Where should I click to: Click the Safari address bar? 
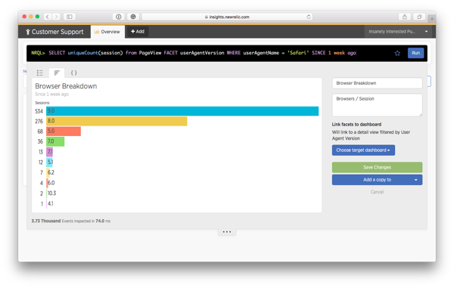(228, 17)
